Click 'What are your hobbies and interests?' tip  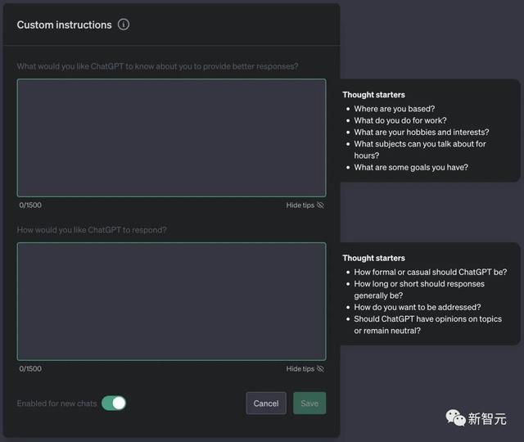pyautogui.click(x=421, y=133)
